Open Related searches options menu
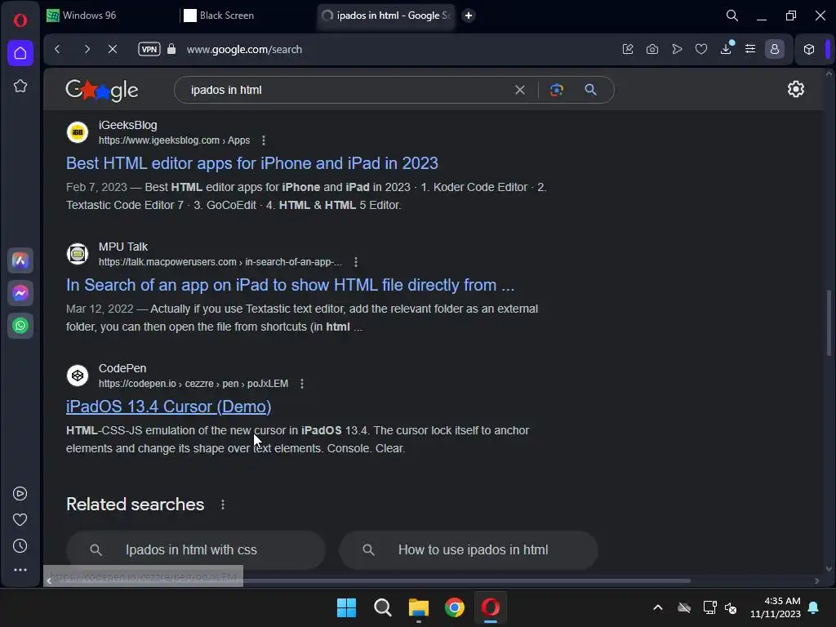836x627 pixels. [x=223, y=505]
